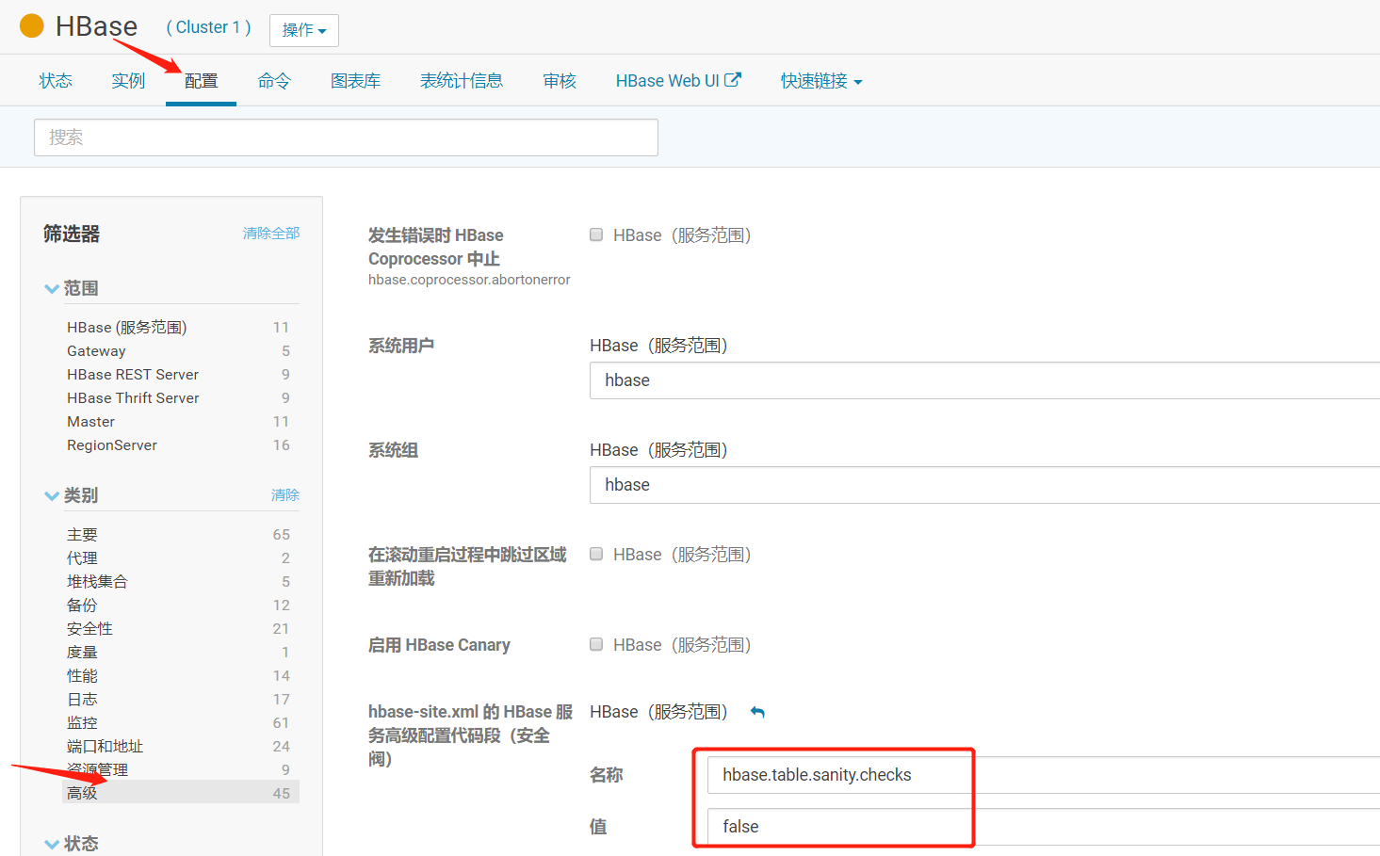Open the 图表库 tab

pyautogui.click(x=355, y=81)
